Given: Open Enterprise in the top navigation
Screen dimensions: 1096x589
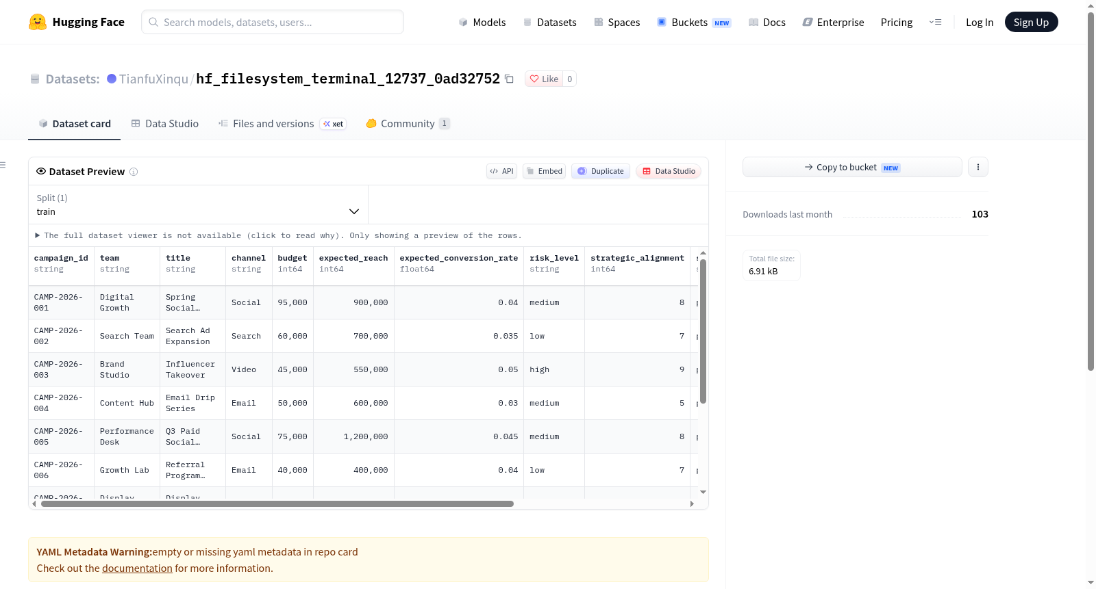Looking at the screenshot, I should (x=833, y=23).
